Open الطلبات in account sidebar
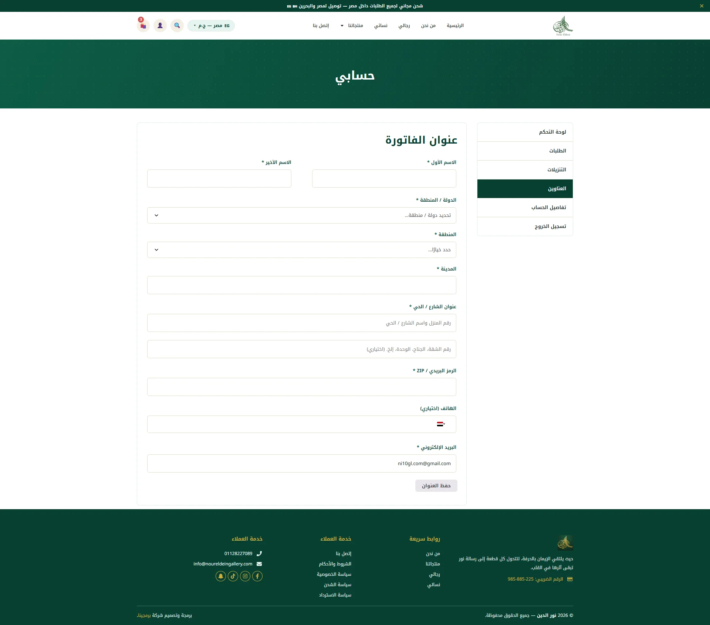710x625 pixels. pyautogui.click(x=525, y=151)
